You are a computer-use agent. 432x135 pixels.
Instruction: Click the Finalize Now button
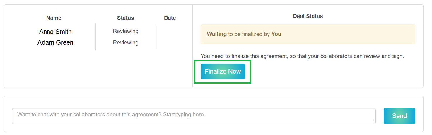pyautogui.click(x=223, y=72)
